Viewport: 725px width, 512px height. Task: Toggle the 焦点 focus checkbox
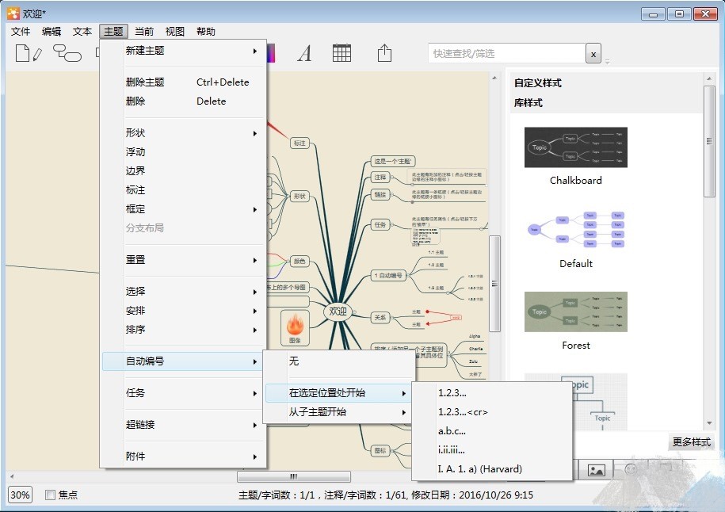coord(51,495)
